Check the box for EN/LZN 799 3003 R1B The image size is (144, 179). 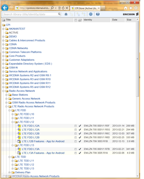click(x=75, y=141)
